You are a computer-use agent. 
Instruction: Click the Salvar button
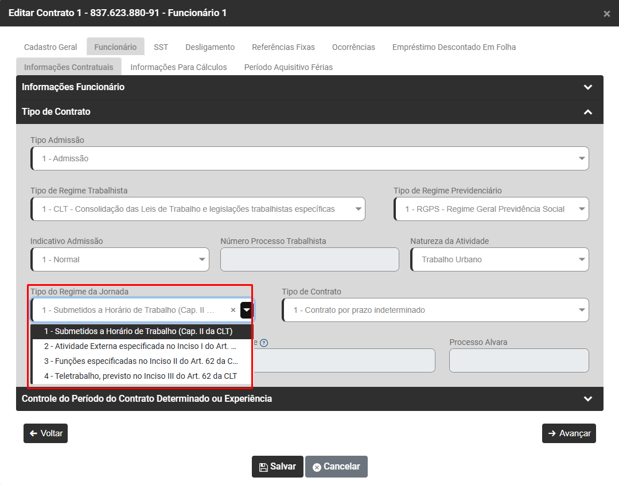pos(278,467)
